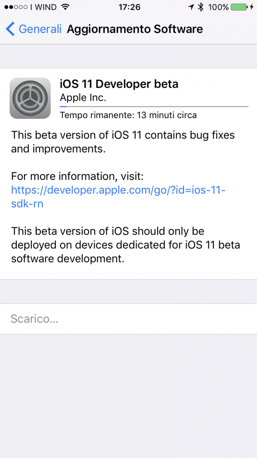Tap the I WIND carrier label
The width and height of the screenshot is (257, 458).
point(44,7)
